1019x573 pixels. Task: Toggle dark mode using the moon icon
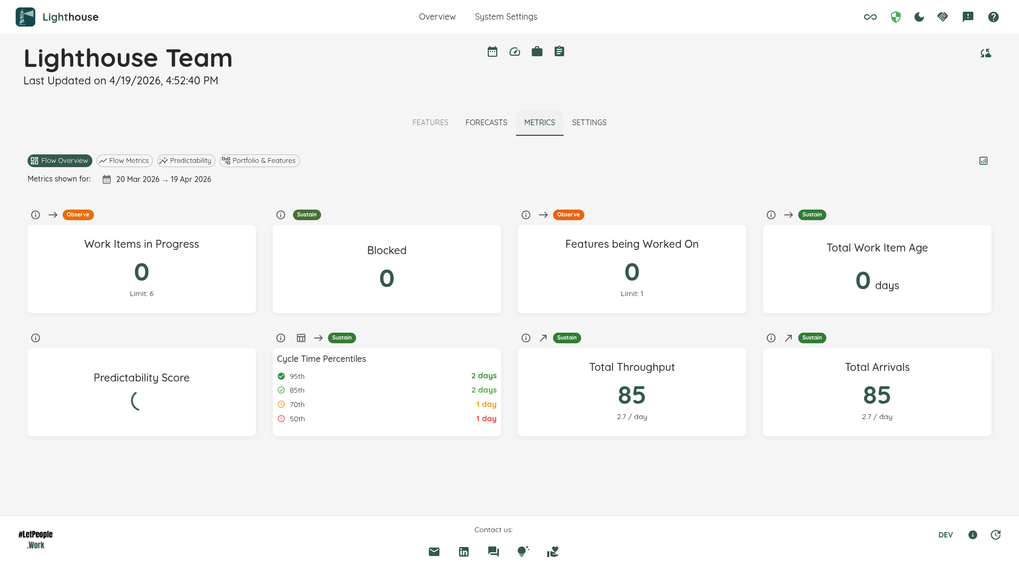920,17
